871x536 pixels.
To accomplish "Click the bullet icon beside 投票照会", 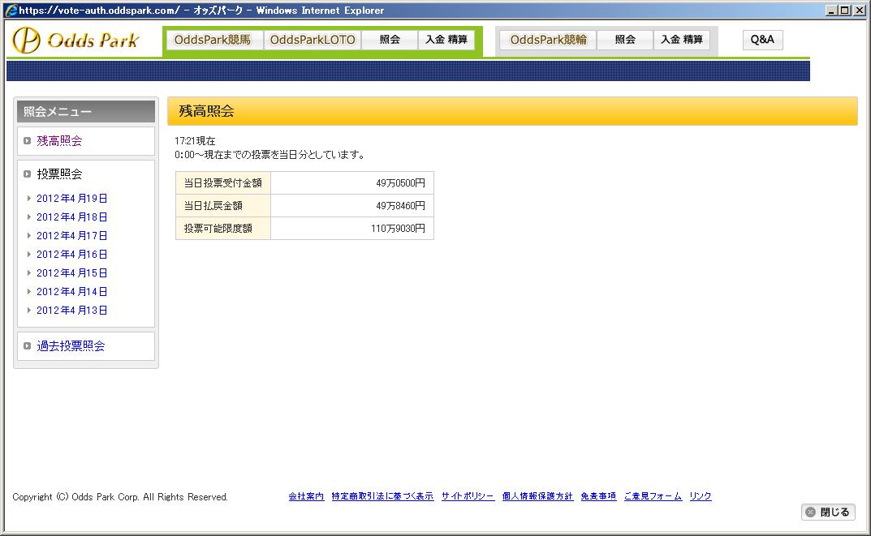I will click(x=27, y=174).
